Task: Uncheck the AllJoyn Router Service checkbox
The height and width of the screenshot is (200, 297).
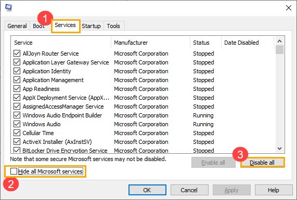Action: pyautogui.click(x=17, y=54)
